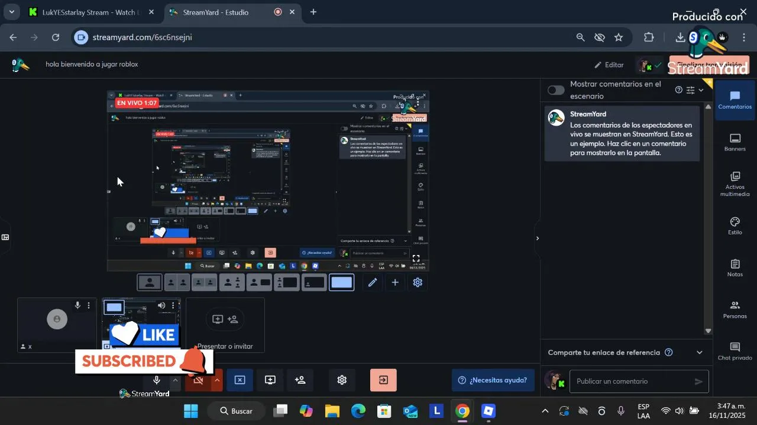Click the present screen icon in bottom bar
The height and width of the screenshot is (425, 757).
[270, 380]
